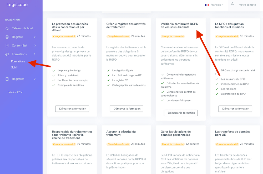The height and width of the screenshot is (174, 263).
Task: Click the user account avatar icon
Action: click(x=232, y=4)
